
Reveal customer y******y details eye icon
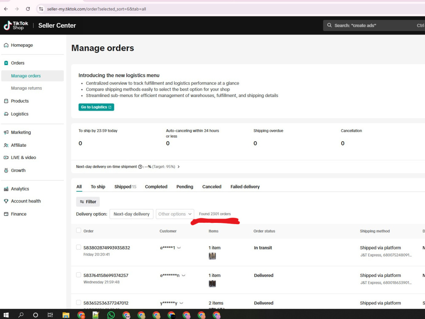181,303
